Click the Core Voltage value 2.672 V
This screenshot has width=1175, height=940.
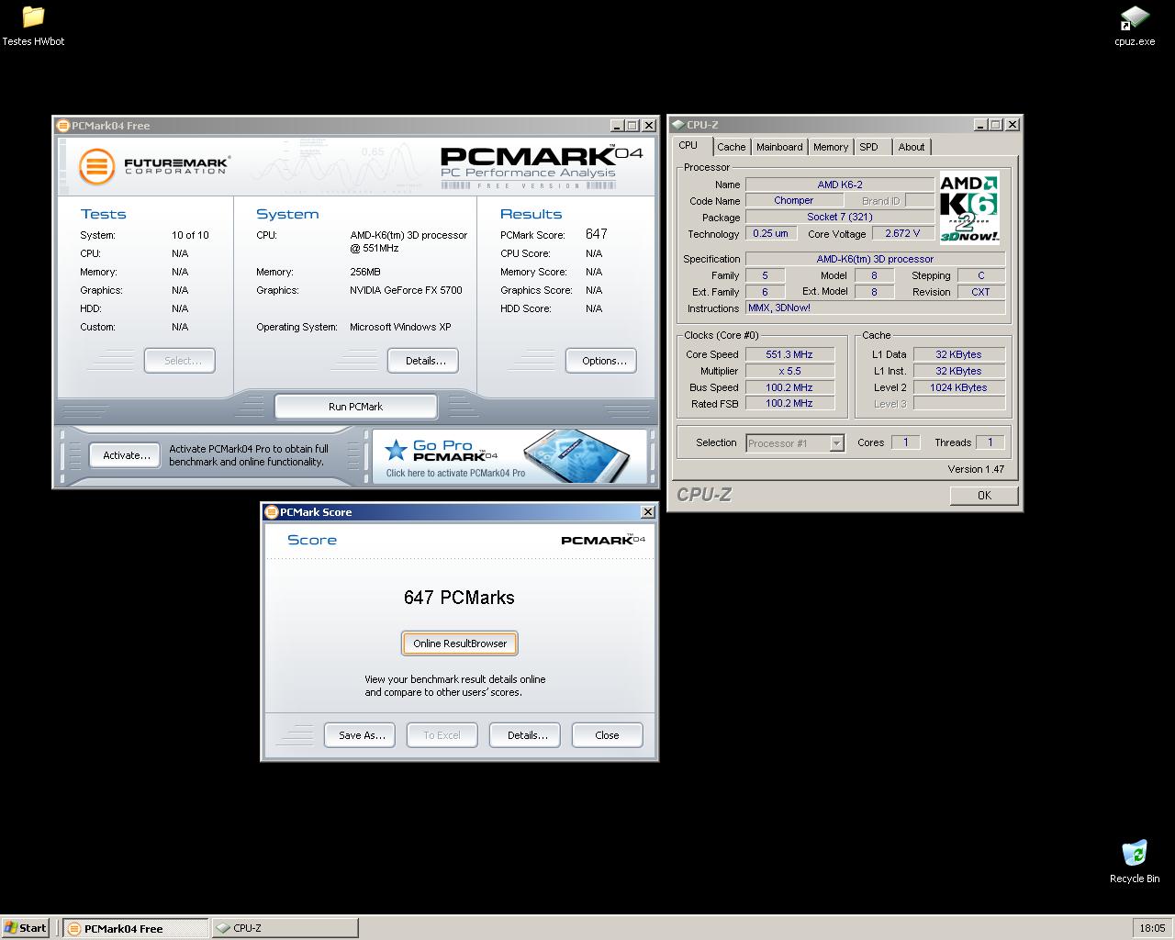click(902, 233)
